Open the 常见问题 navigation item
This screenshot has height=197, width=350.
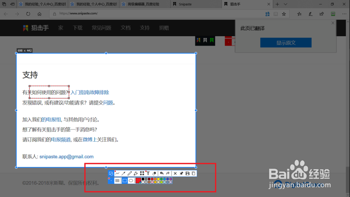click(101, 28)
